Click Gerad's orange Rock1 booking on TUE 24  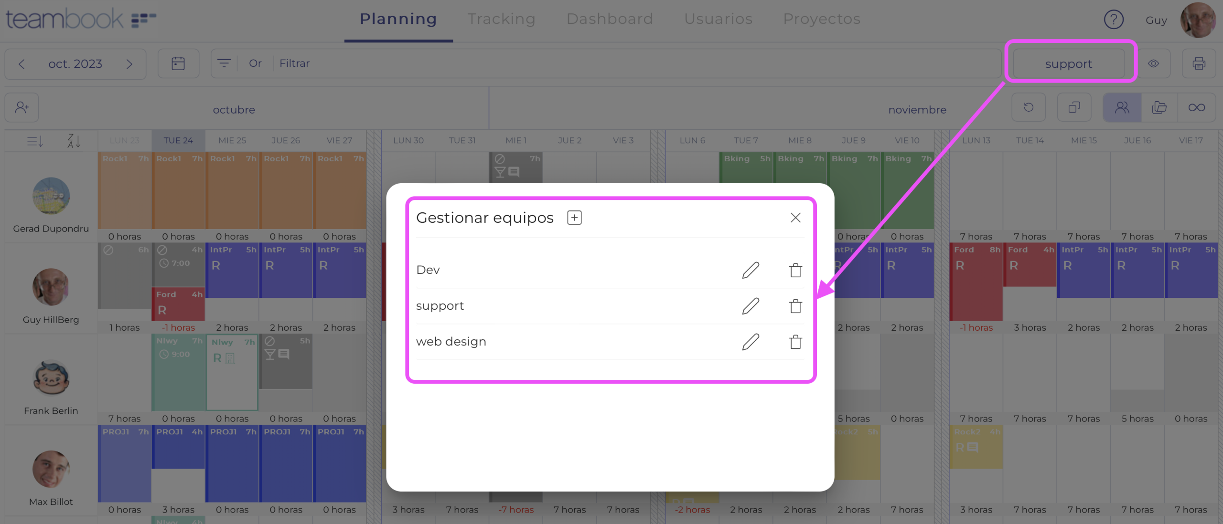point(178,191)
